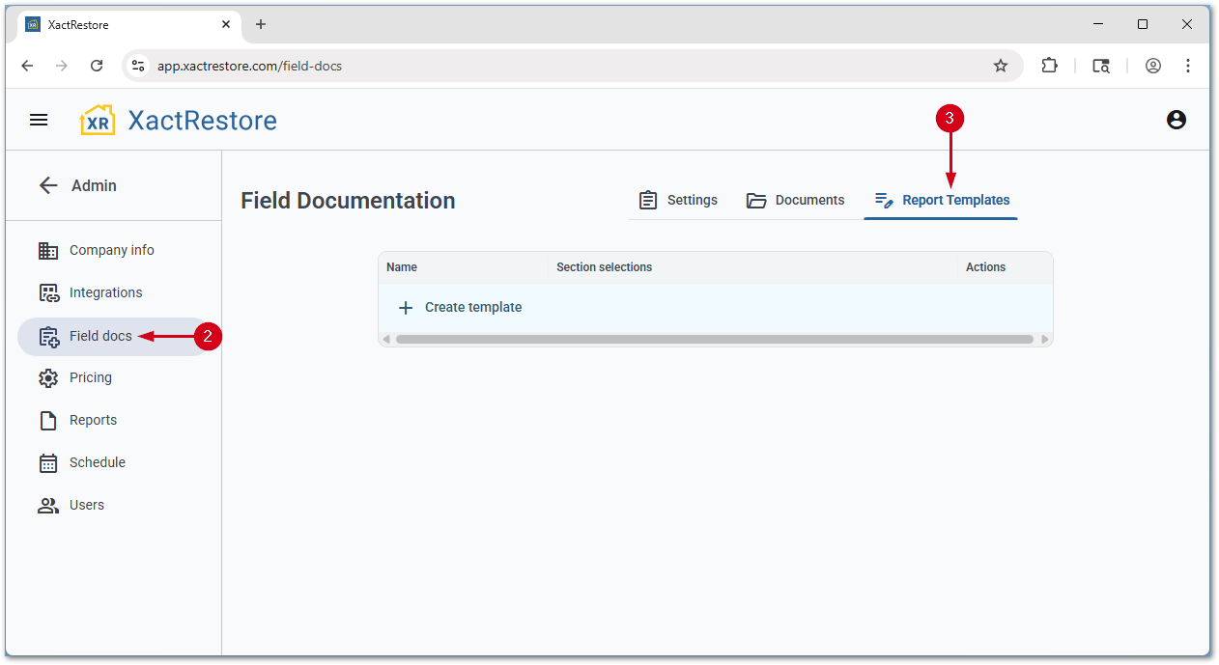
Task: Select the Field docs sidebar item
Action: pos(100,336)
